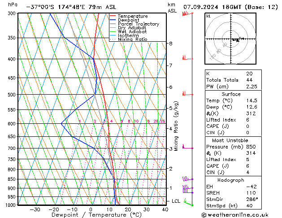Viewport: 282px width, 218px height.
Task: Select the 'Wet Adiabat' legend label
Action: pos(132,31)
